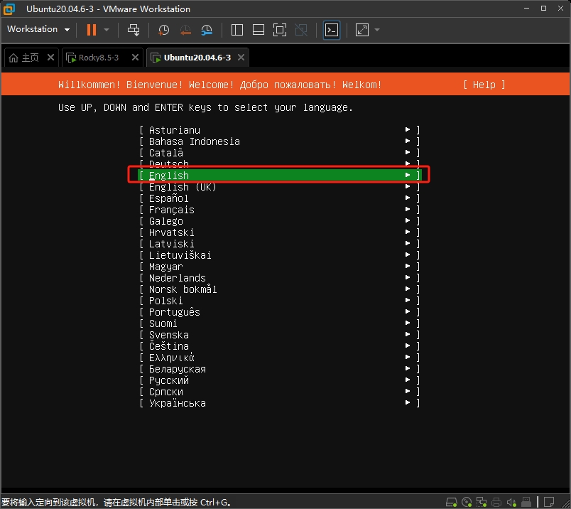Select Беларуская language

(279, 369)
